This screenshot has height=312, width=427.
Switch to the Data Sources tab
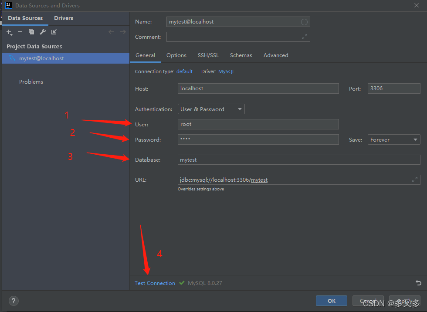(25, 18)
